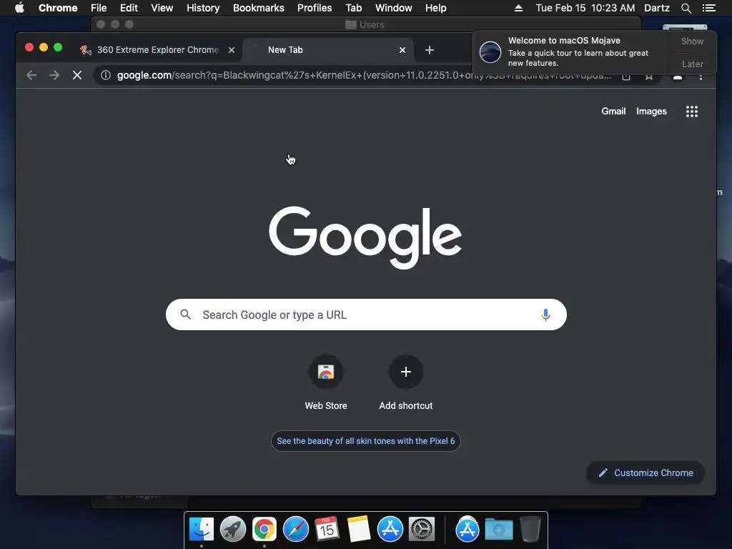
Task: Stop loading the page
Action: pyautogui.click(x=77, y=75)
